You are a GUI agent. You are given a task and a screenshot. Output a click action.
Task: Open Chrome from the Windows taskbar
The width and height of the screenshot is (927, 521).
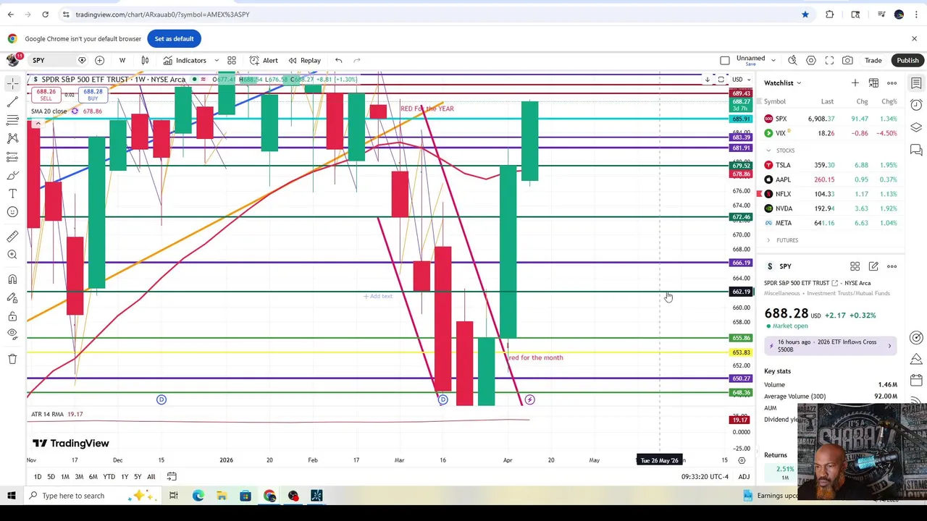(x=269, y=496)
